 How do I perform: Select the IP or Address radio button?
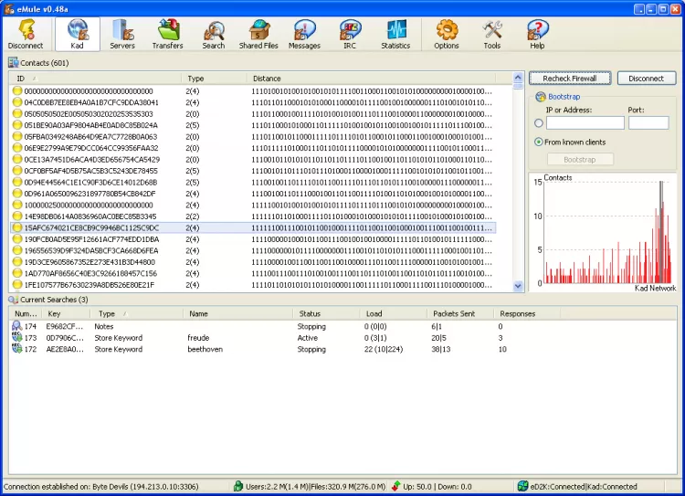(x=539, y=123)
